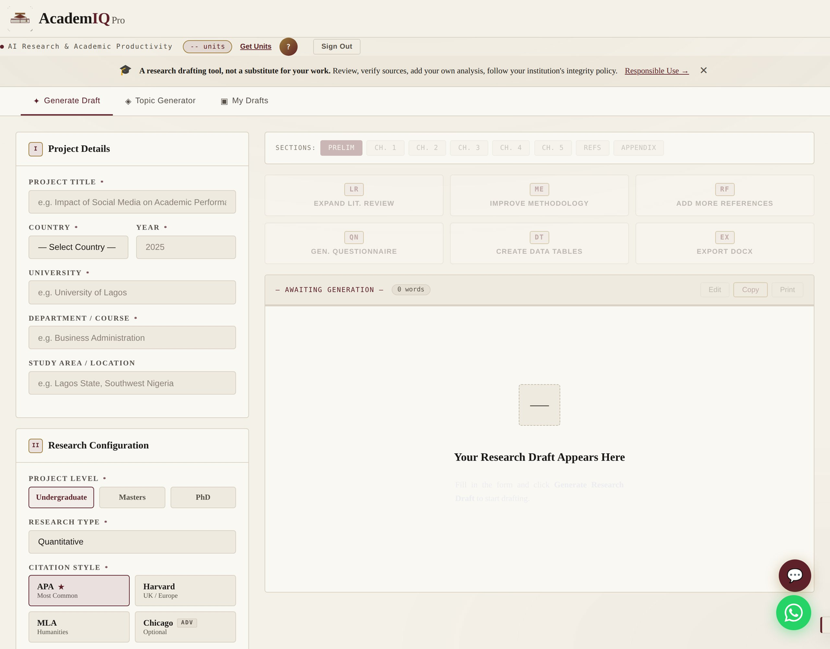Select the CH. 3 section
This screenshot has width=830, height=649.
(469, 148)
